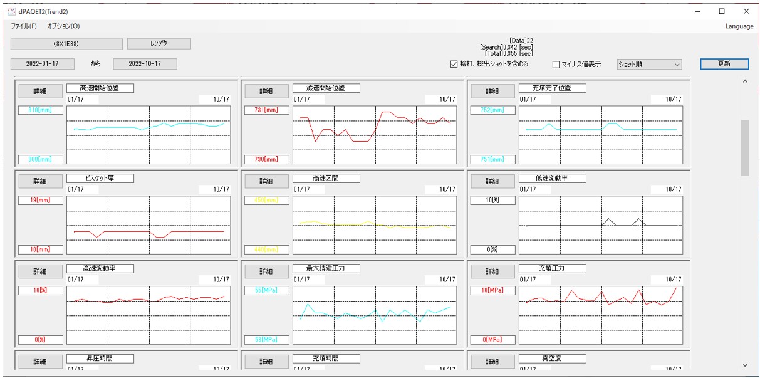The image size is (760, 378).
Task: Click the 充填完了位置 title label
Action: coord(553,88)
